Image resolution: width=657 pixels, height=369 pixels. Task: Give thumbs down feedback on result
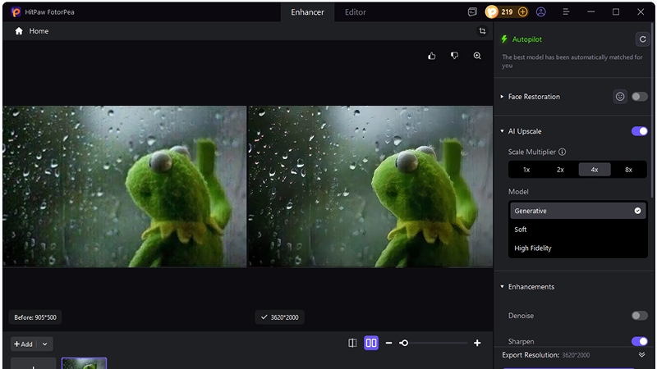454,56
